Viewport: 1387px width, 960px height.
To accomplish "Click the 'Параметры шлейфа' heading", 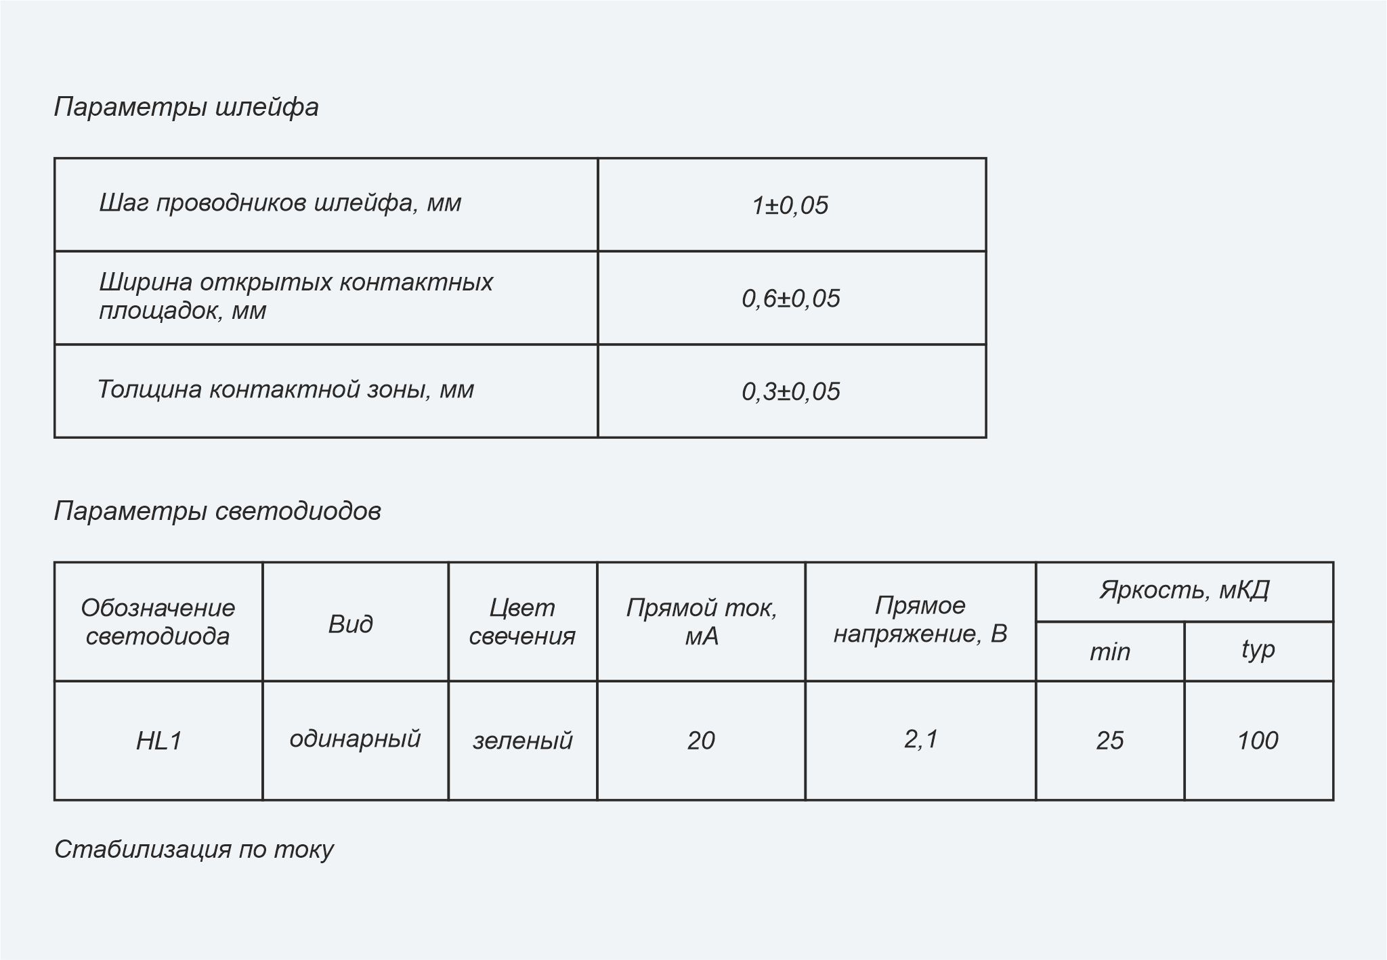I will coord(186,107).
